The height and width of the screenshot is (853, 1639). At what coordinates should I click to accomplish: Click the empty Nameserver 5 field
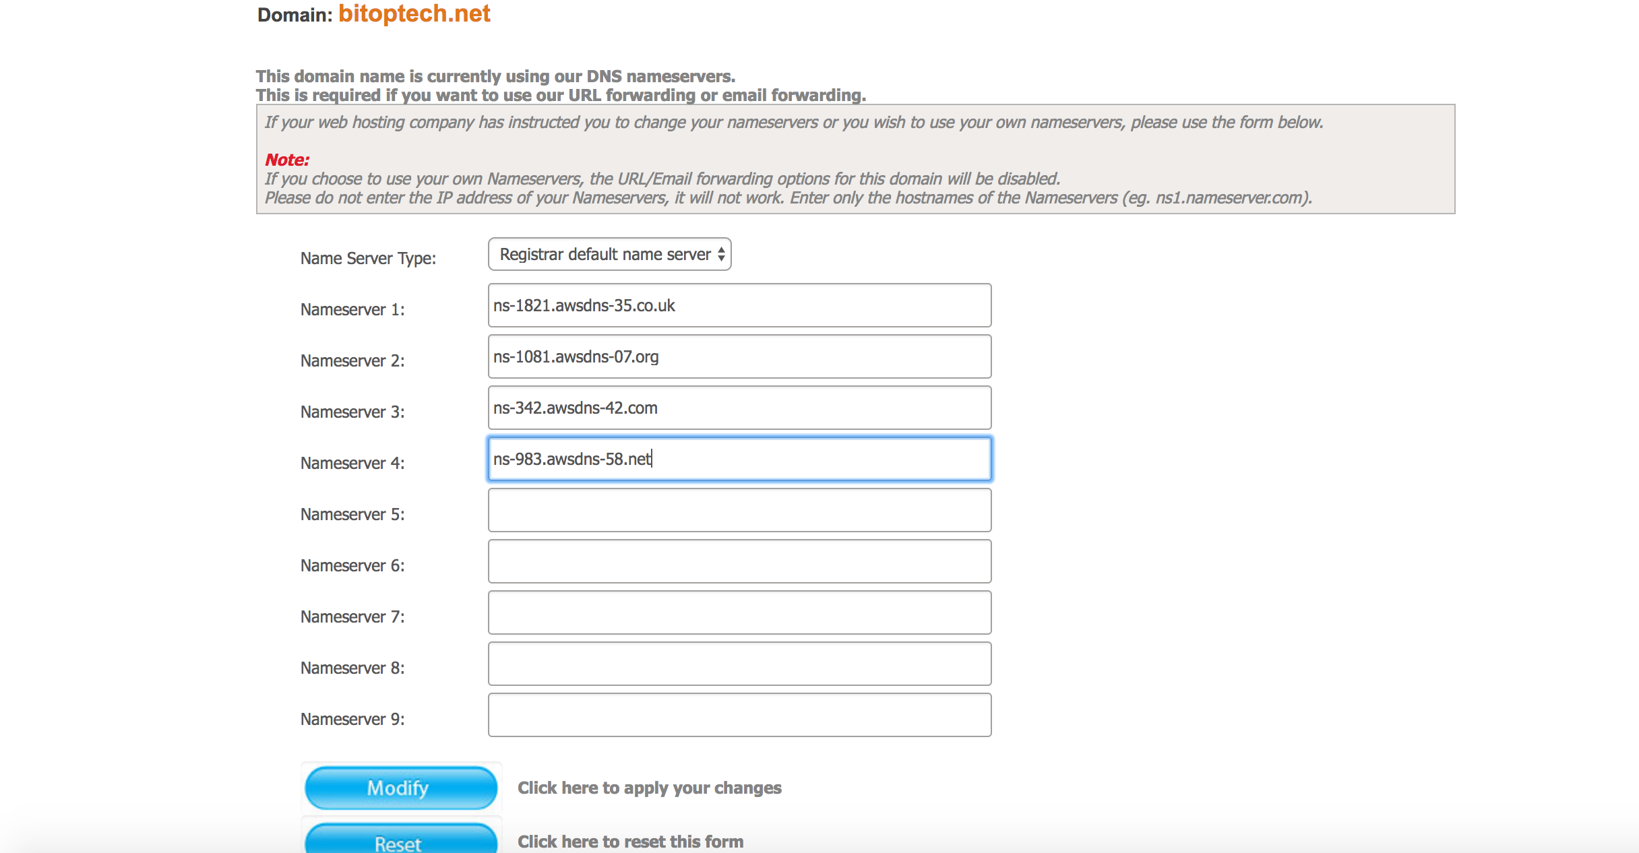tap(739, 510)
